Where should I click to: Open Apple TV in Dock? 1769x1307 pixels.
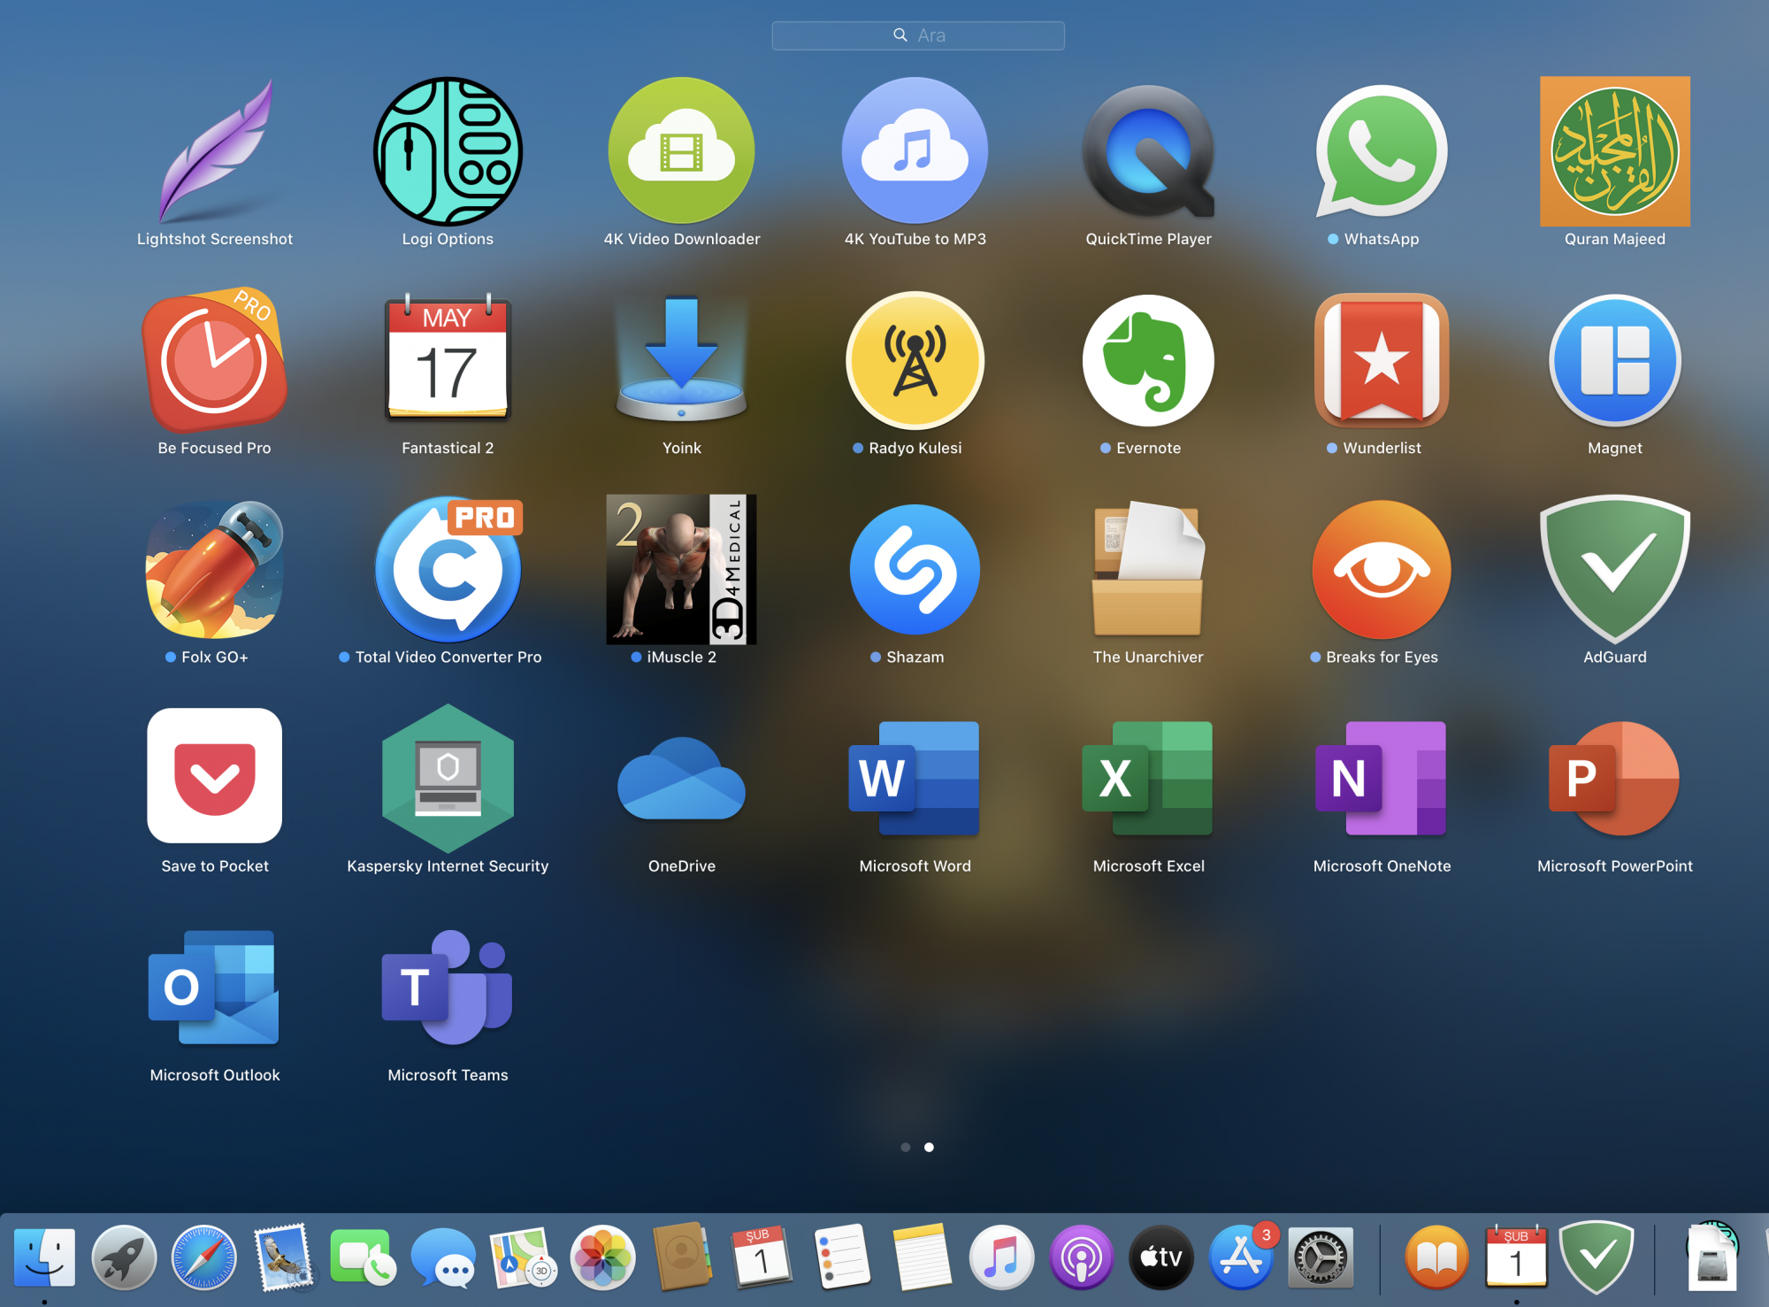[1161, 1257]
